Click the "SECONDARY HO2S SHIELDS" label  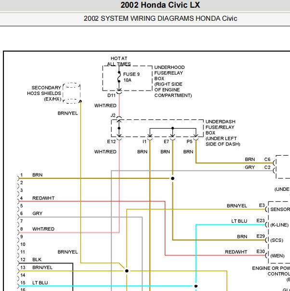pos(44,91)
